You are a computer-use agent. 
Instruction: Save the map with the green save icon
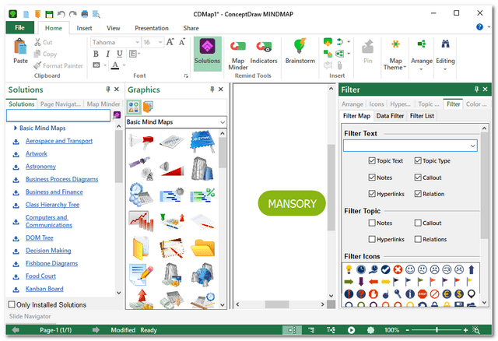49,14
